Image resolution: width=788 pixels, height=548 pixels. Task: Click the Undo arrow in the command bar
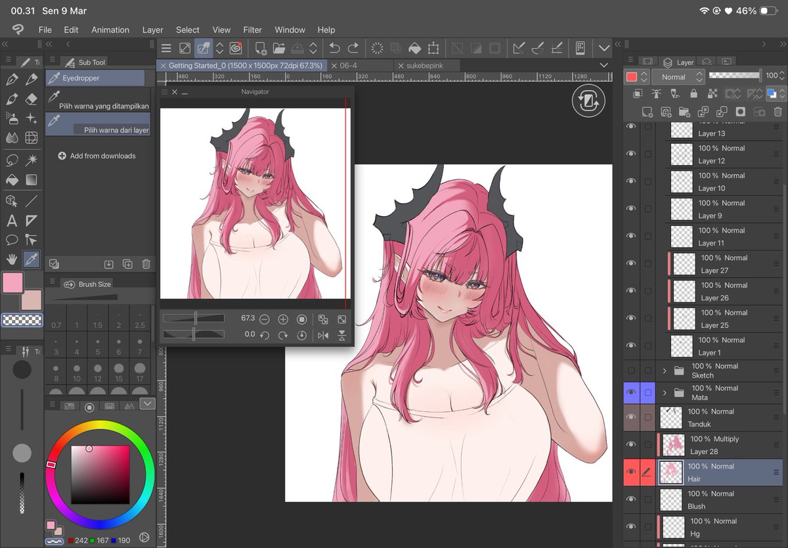(x=334, y=48)
